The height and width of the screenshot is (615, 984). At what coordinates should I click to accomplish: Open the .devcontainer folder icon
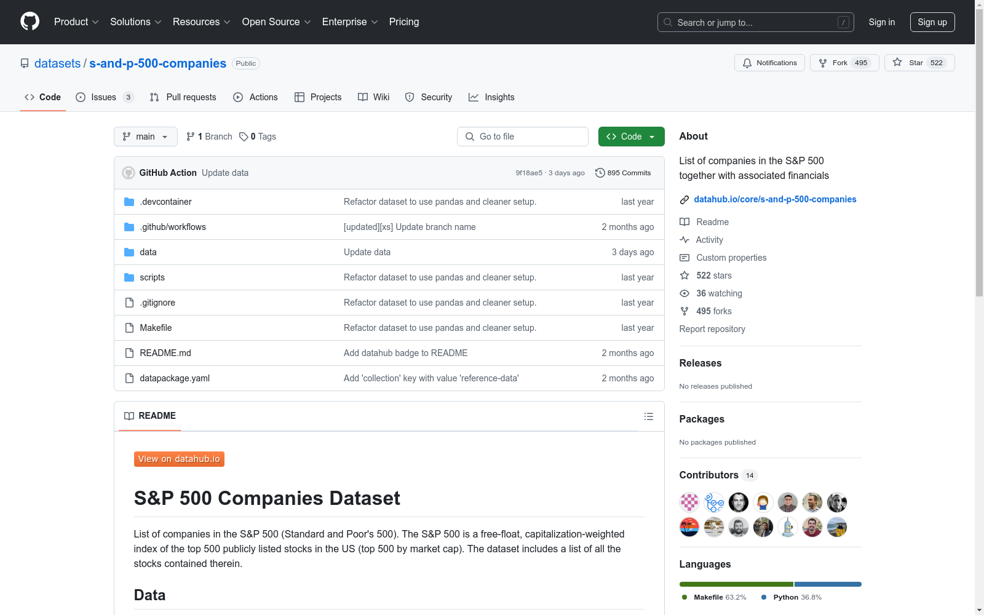(x=129, y=202)
